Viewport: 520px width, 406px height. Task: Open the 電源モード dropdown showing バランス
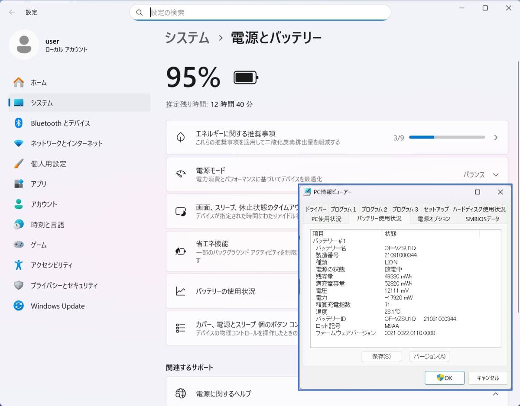point(481,174)
